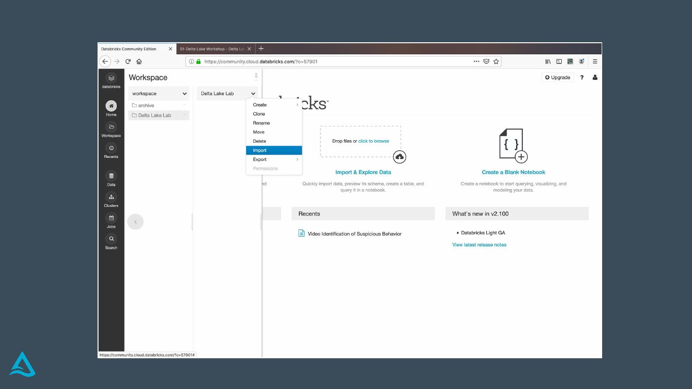Open the Data sidebar icon
Screen dimensions: 692x389
(111, 176)
